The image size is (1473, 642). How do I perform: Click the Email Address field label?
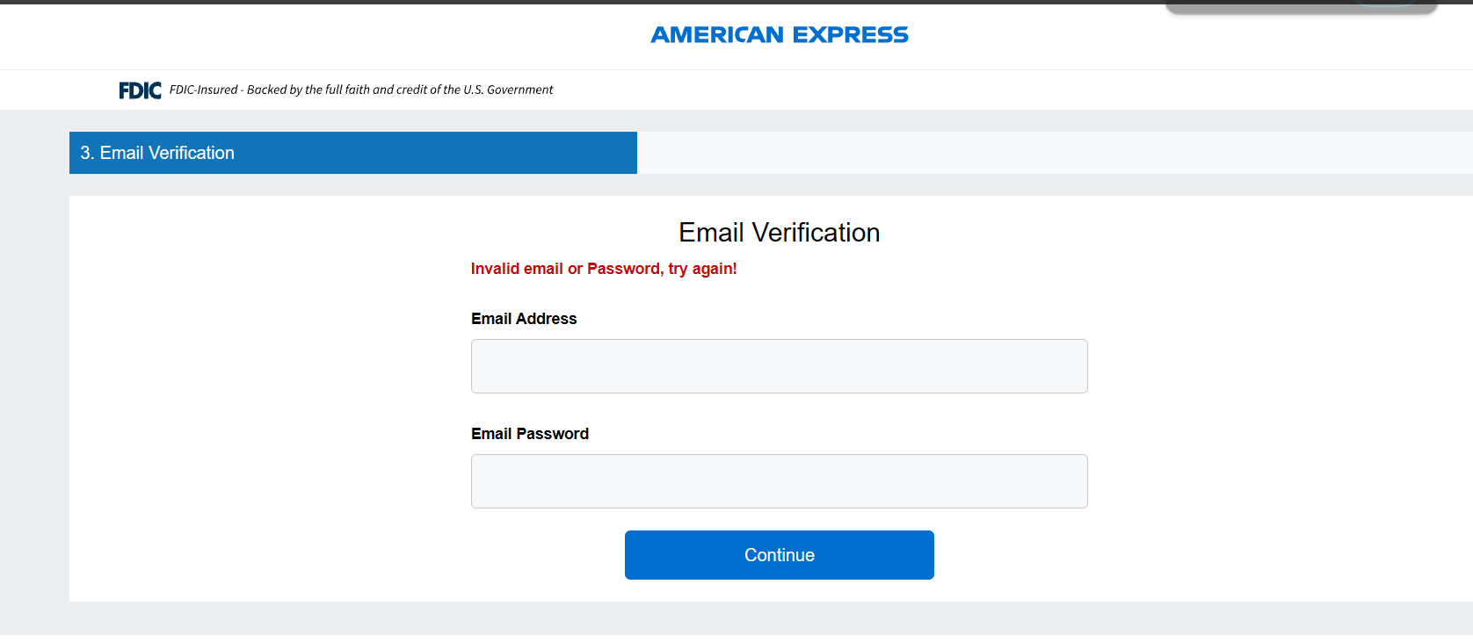tap(524, 319)
